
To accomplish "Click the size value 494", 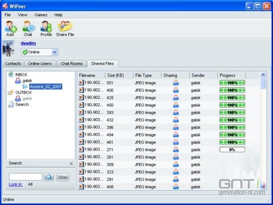I will click(x=110, y=135).
